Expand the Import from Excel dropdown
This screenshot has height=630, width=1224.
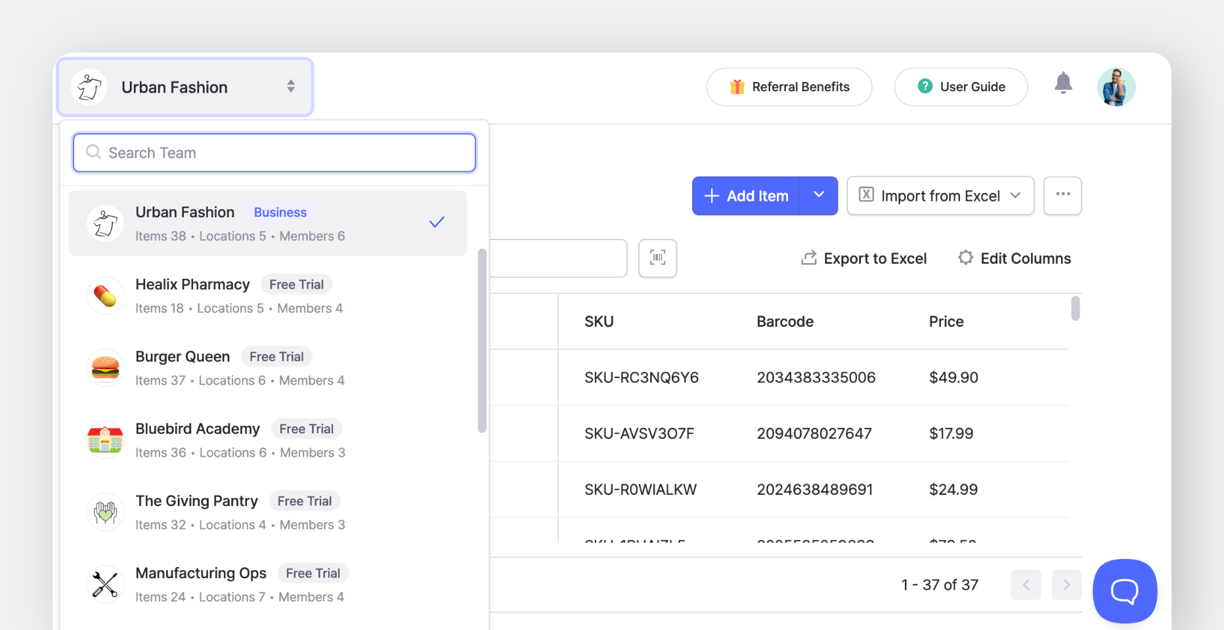point(1016,196)
